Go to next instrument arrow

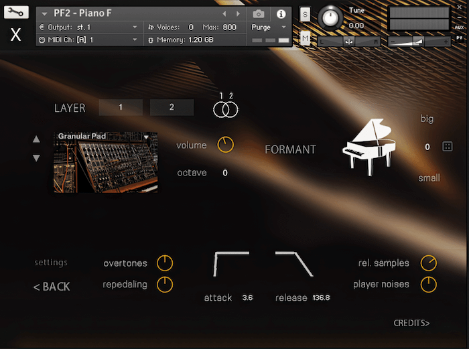click(x=238, y=14)
